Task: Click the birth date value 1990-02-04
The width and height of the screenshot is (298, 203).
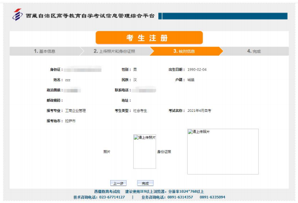Action: tap(197, 69)
